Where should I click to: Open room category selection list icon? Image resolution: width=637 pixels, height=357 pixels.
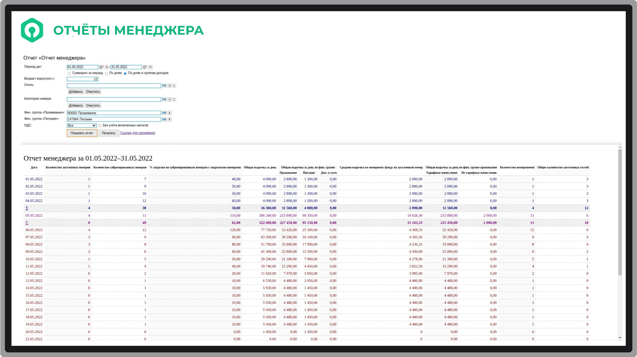pyautogui.click(x=164, y=99)
